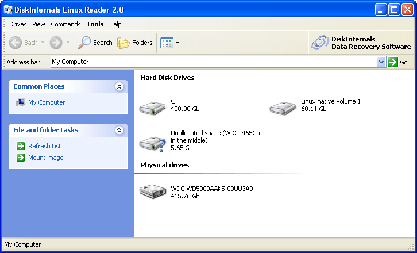Expand the Address bar dropdown list
The image size is (417, 253).
pyautogui.click(x=381, y=62)
